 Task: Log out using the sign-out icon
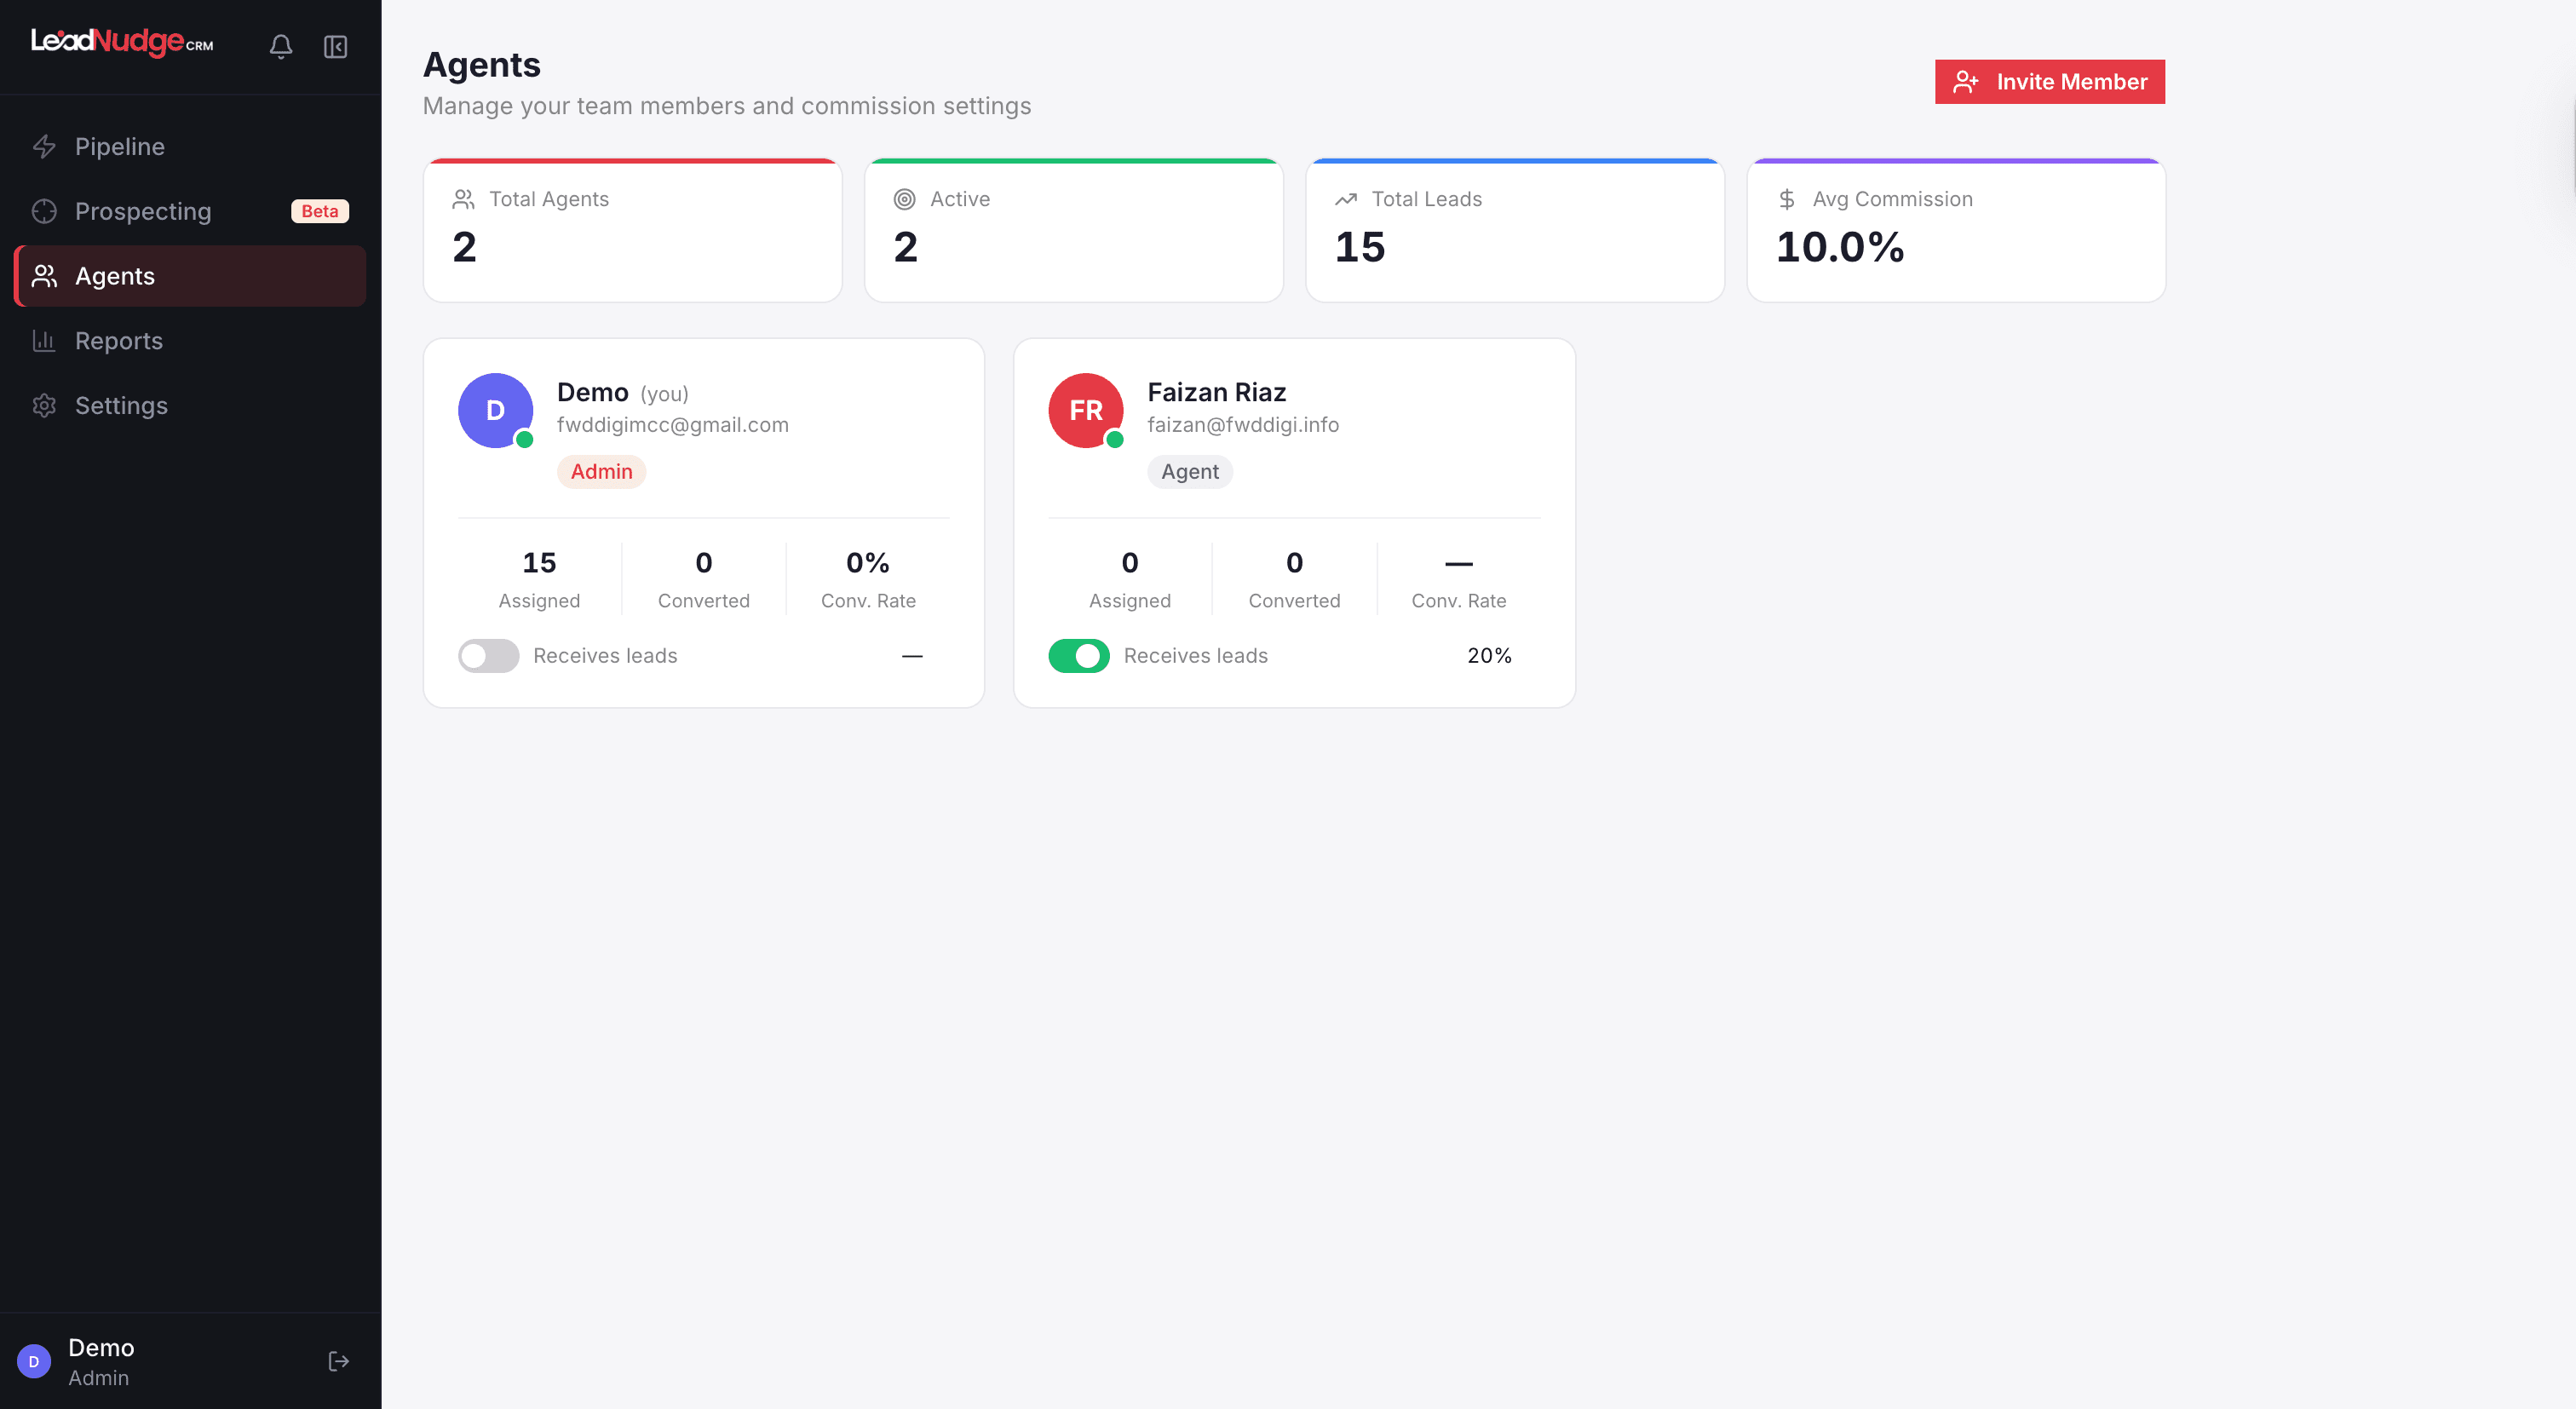(x=339, y=1361)
